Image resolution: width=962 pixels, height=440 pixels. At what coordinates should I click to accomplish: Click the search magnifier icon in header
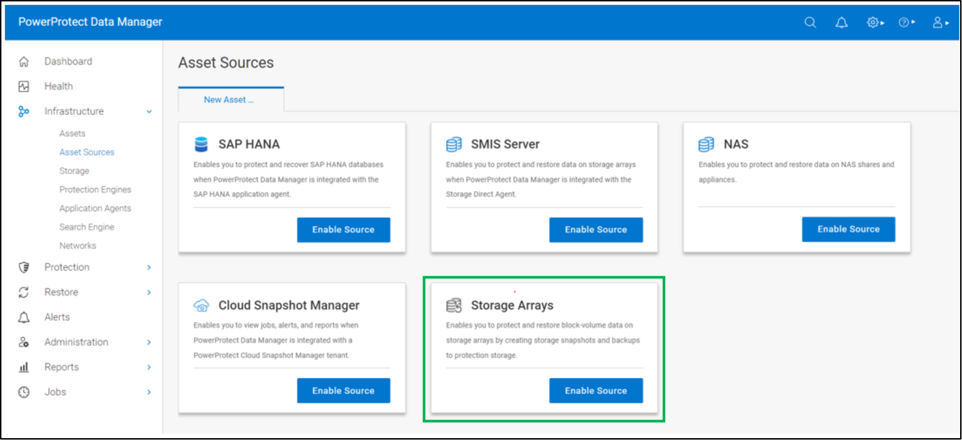click(x=810, y=22)
